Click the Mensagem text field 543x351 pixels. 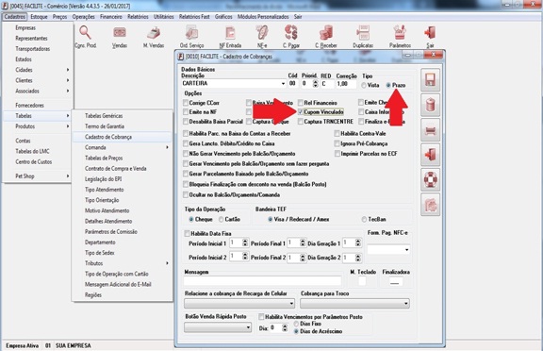pos(262,280)
